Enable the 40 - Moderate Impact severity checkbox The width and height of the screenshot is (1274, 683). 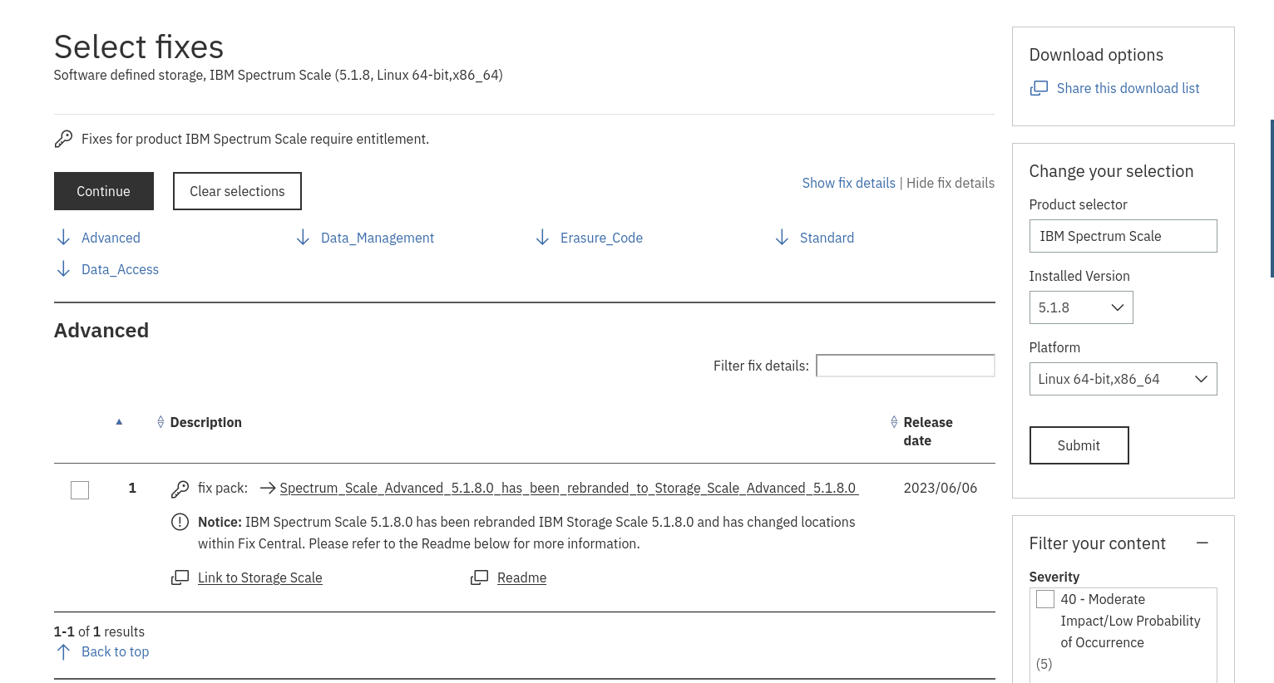1045,599
